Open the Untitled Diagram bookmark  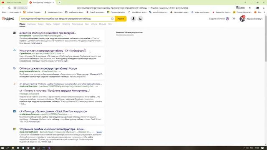pos(32,12)
